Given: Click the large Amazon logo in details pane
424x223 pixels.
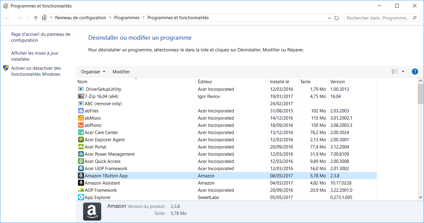Looking at the screenshot, I should pyautogui.click(x=92, y=212).
